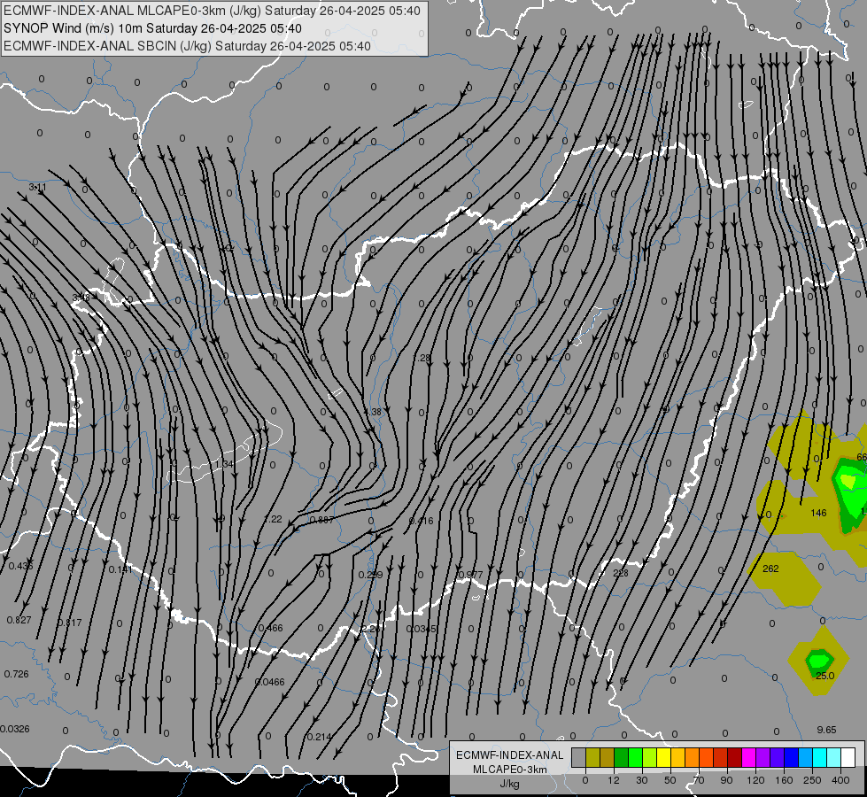Pick the magenta legend swatch
The width and height of the screenshot is (867, 797).
(749, 757)
